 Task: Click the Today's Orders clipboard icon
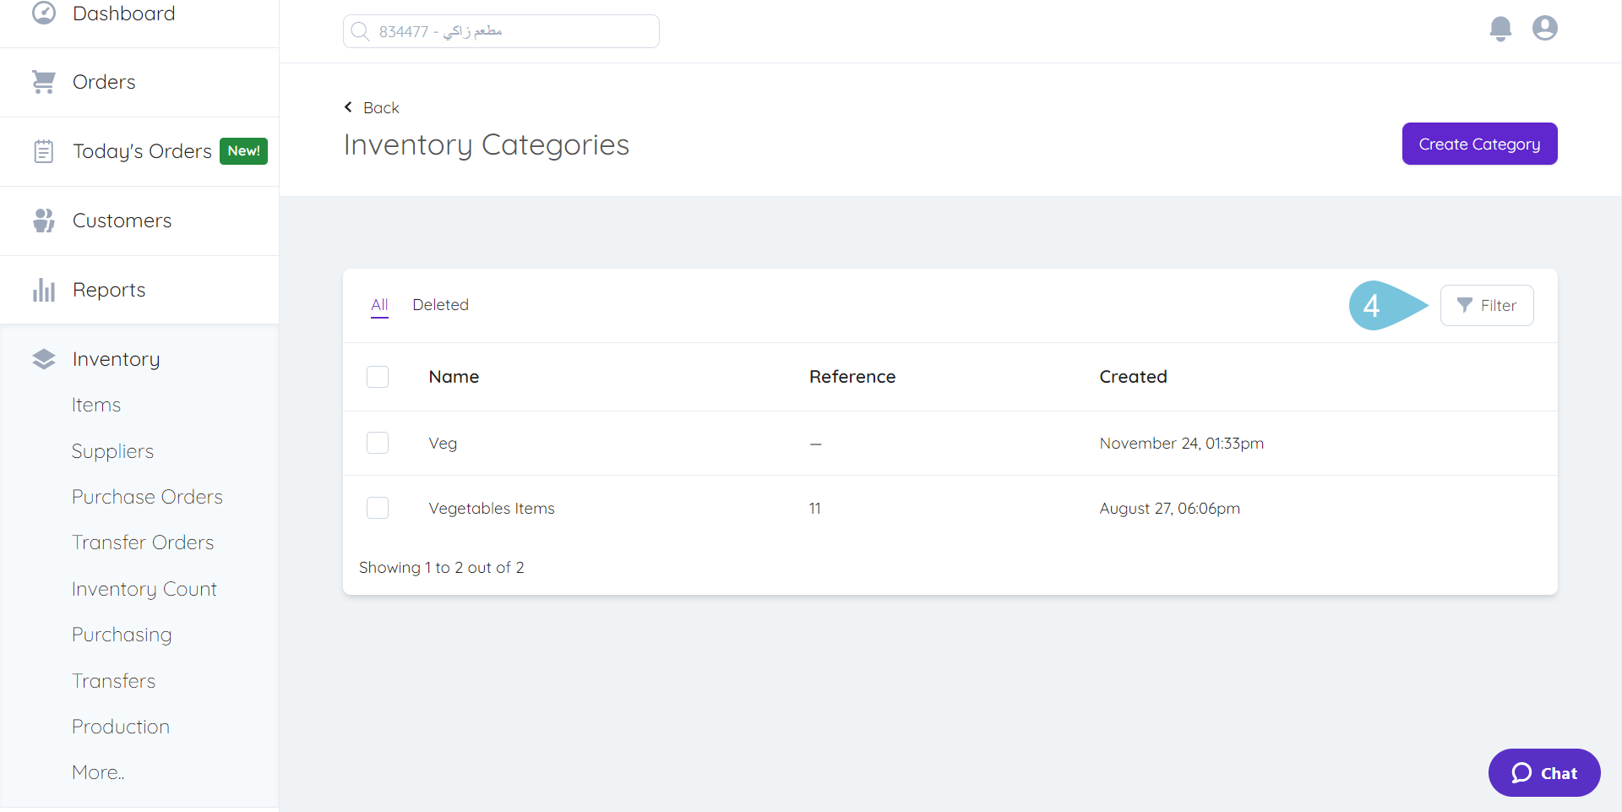point(44,151)
